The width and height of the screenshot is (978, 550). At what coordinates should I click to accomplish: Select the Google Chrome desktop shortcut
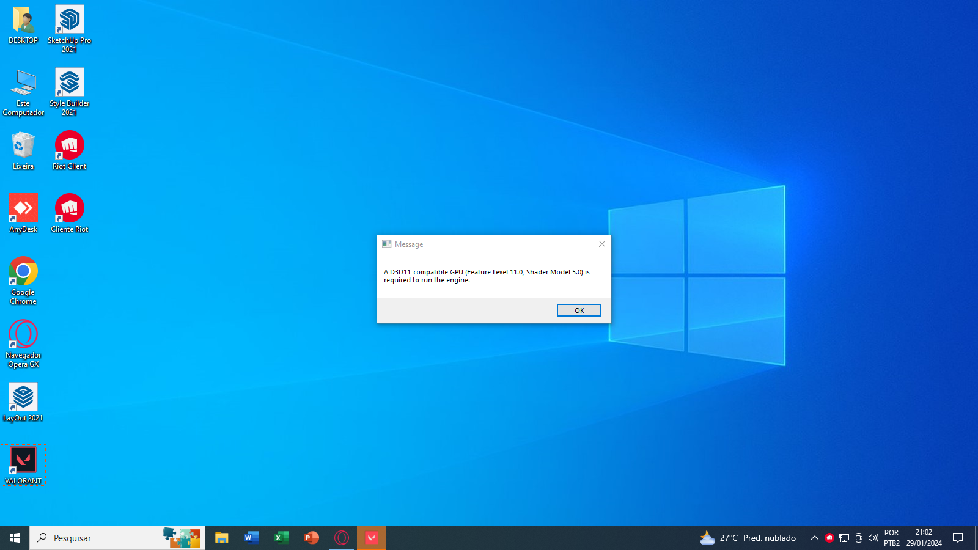23,281
